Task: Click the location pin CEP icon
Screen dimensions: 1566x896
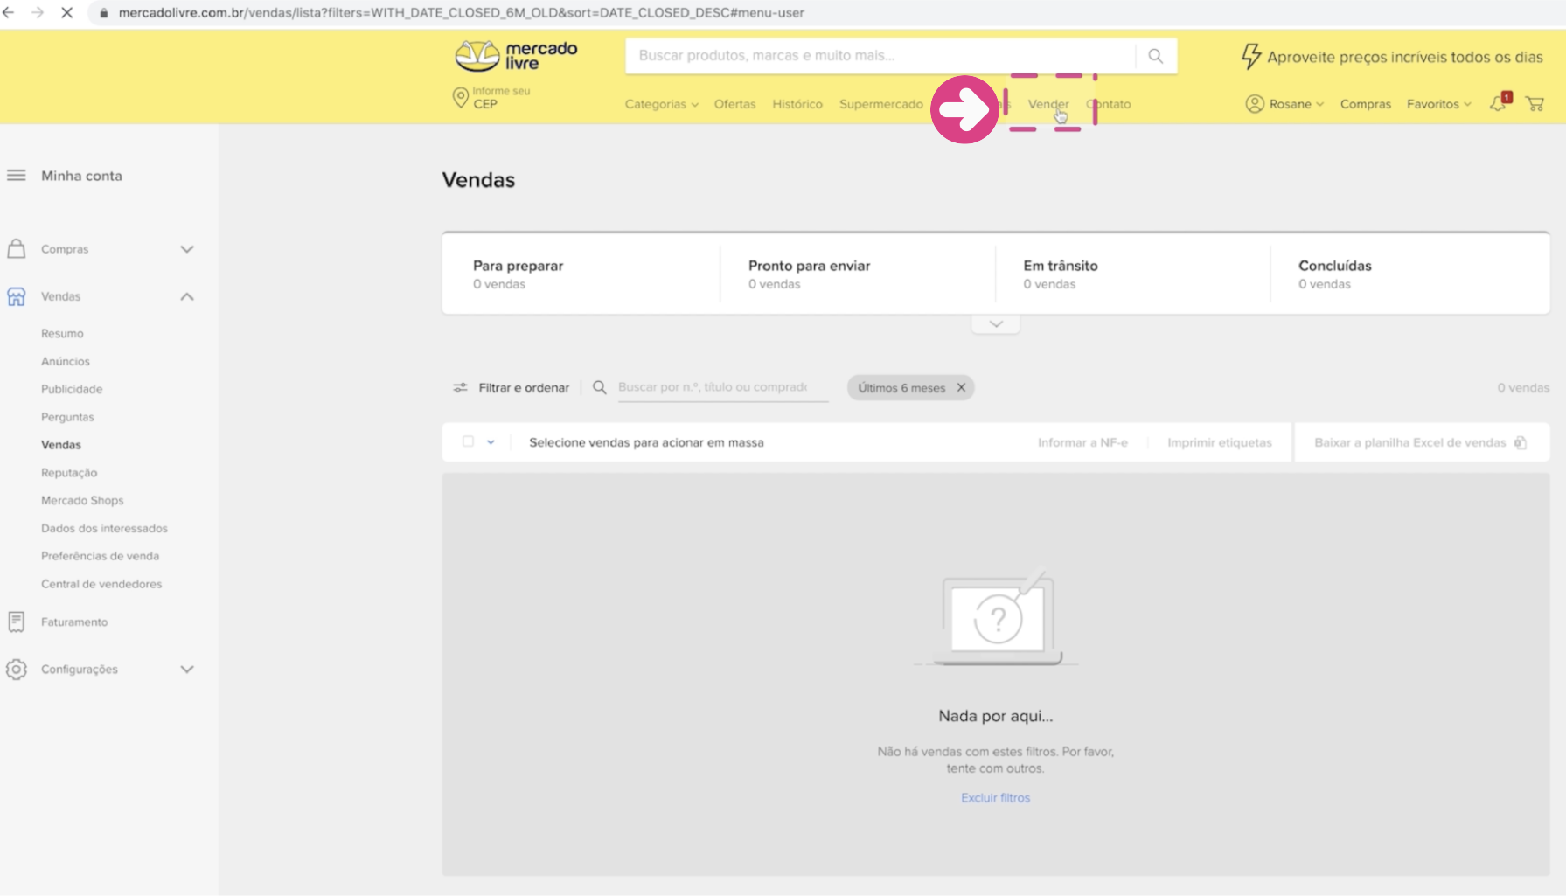Action: (460, 97)
